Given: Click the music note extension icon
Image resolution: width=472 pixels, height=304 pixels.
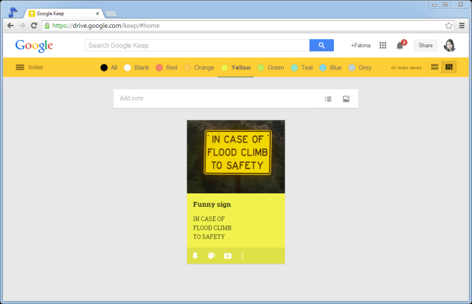Looking at the screenshot, I should pos(13,12).
